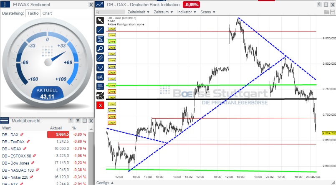
Task: Select the percent retracement tool
Action: [100, 39]
